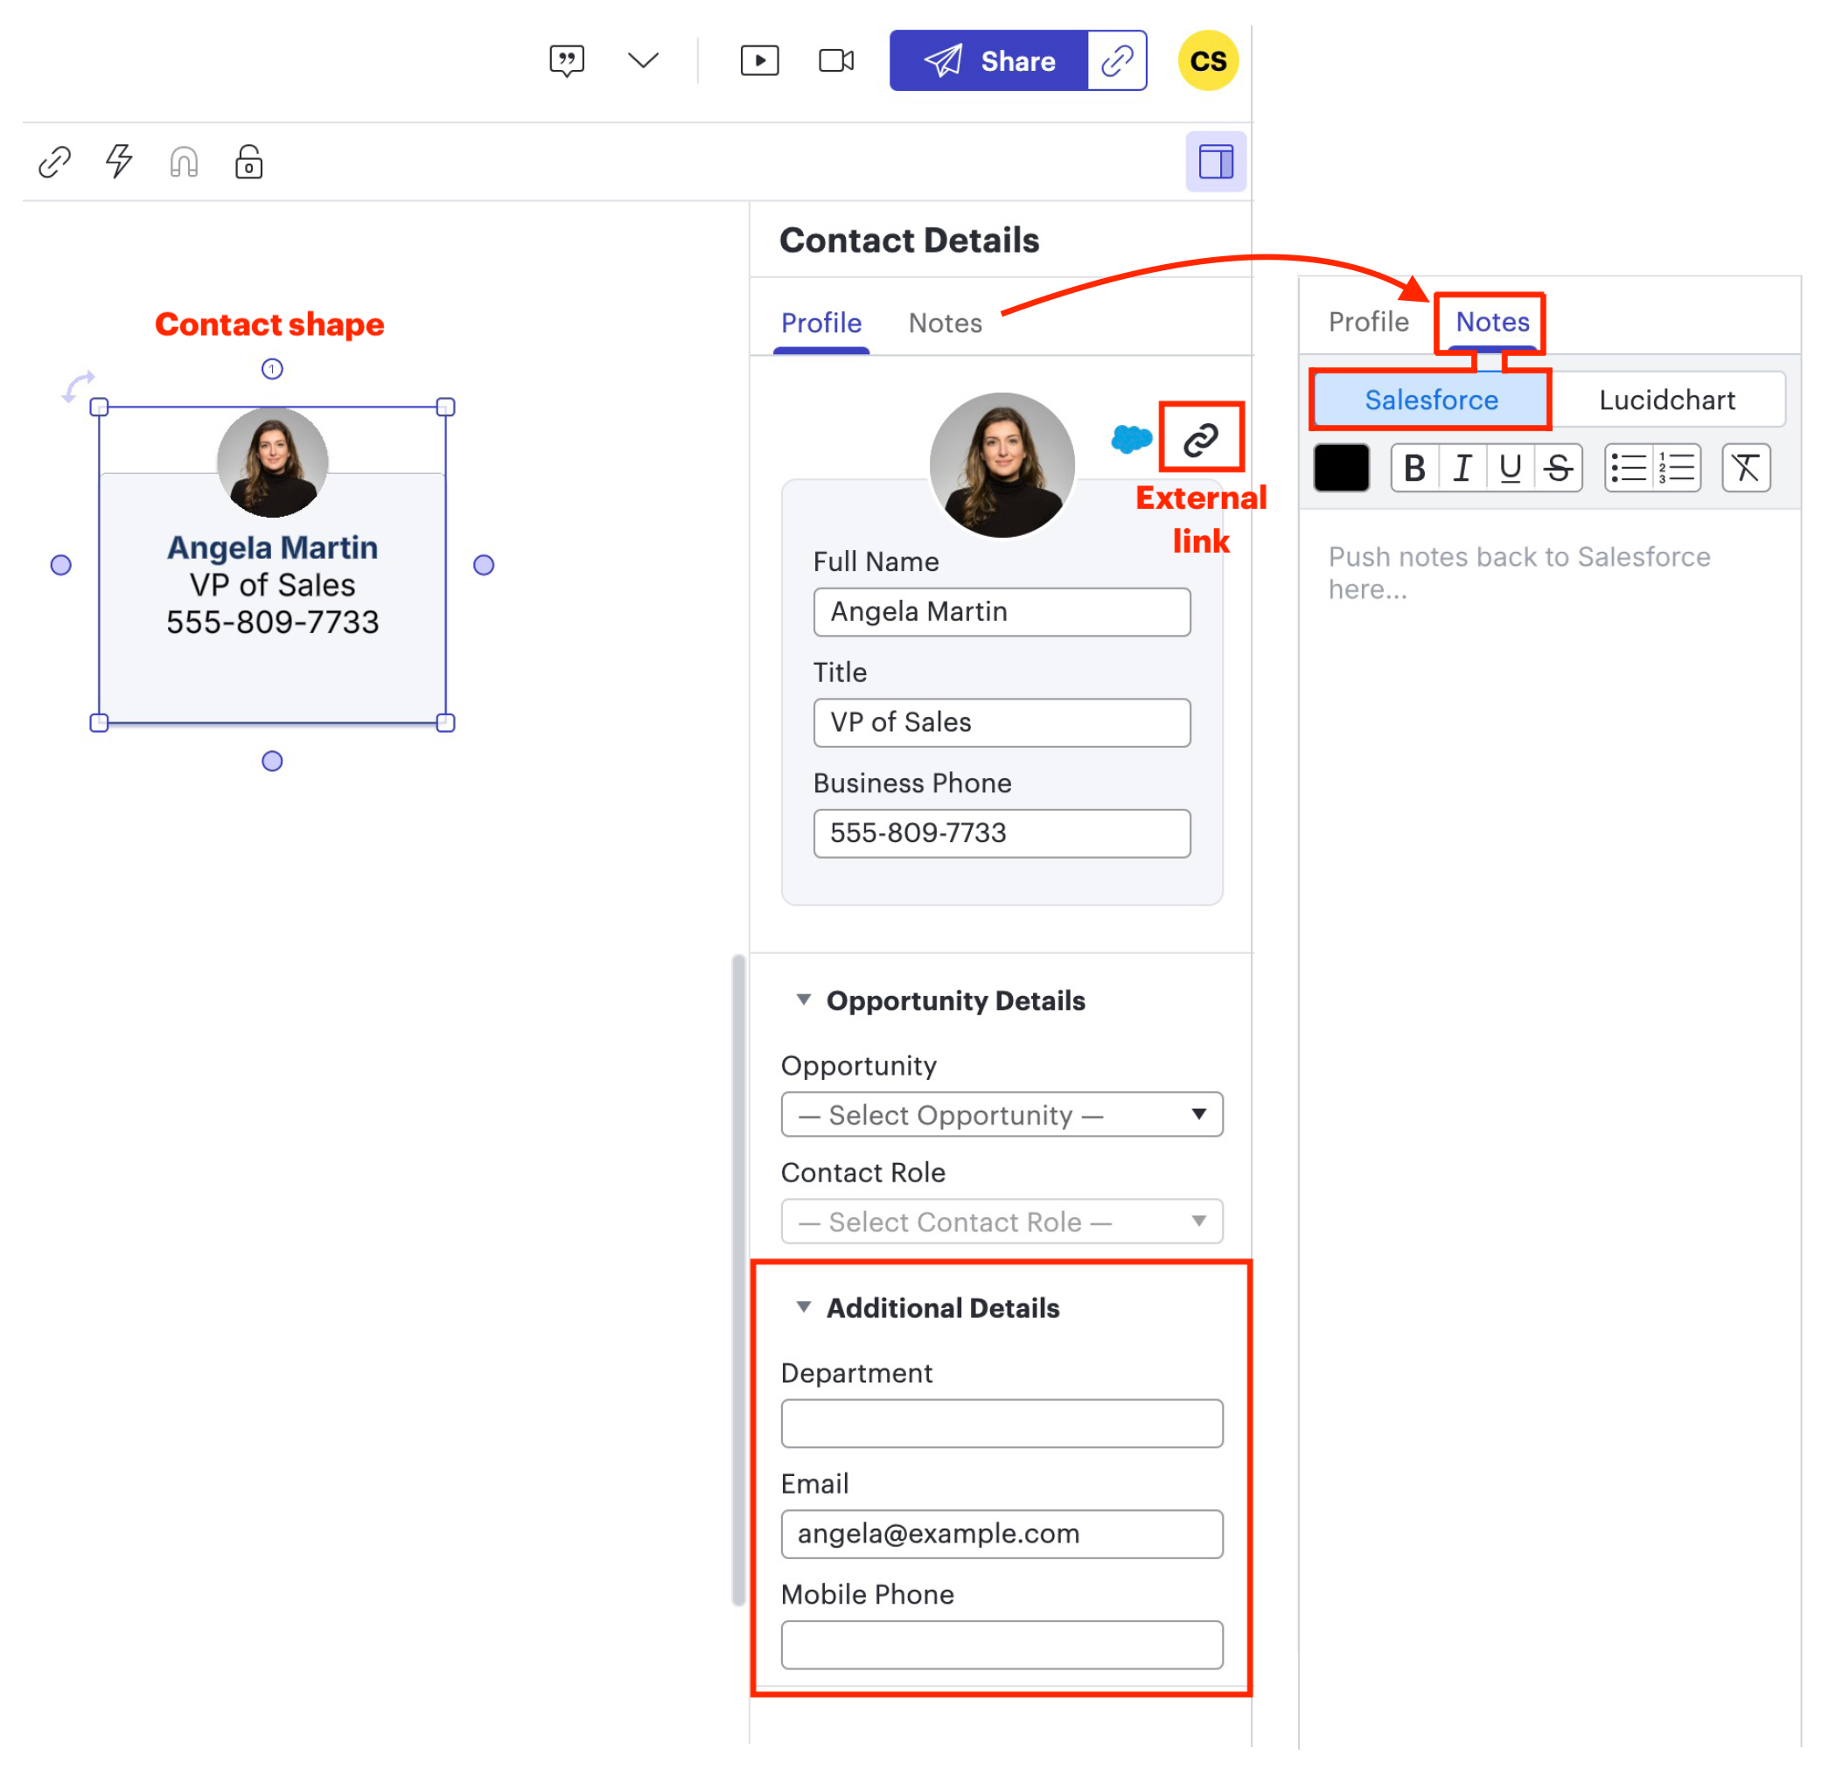This screenshot has height=1769, width=1829.
Task: Select the Salesforce notes toggle
Action: (1432, 400)
